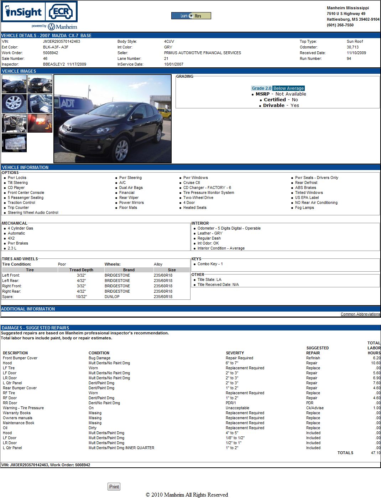The height and width of the screenshot is (498, 381).
Task: Open the front-left view vehicle thumbnail
Action: (x=14, y=84)
